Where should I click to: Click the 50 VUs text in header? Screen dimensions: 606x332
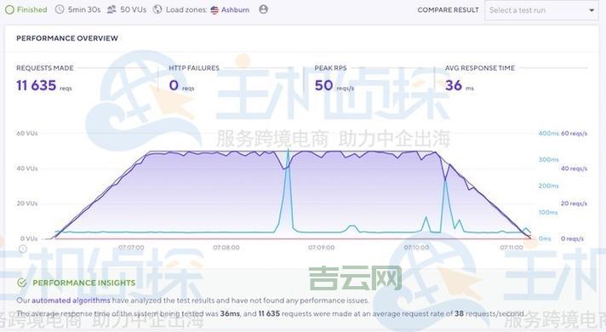(x=133, y=9)
